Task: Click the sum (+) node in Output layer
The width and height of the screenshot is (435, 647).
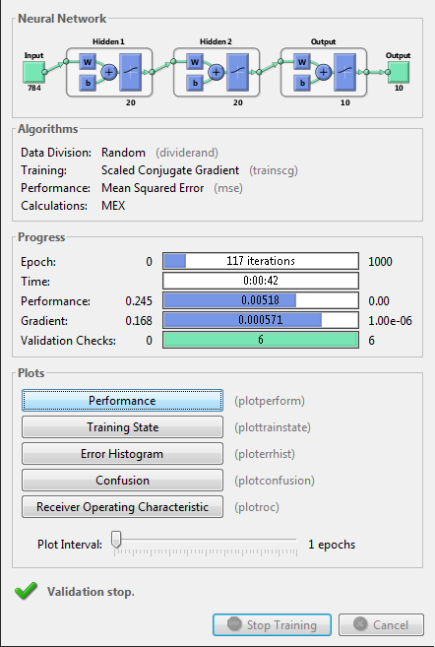Action: (324, 73)
